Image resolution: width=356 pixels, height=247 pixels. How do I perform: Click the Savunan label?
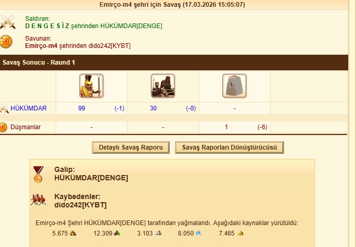point(38,39)
